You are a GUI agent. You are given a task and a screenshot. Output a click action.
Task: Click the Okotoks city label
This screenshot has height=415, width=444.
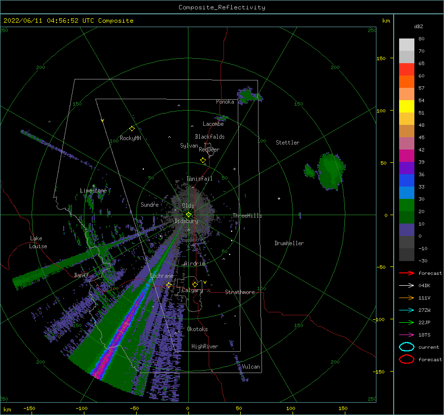pyautogui.click(x=197, y=329)
